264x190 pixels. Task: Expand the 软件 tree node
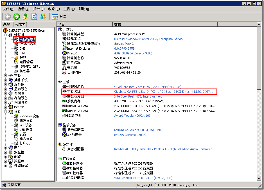tap(6, 148)
